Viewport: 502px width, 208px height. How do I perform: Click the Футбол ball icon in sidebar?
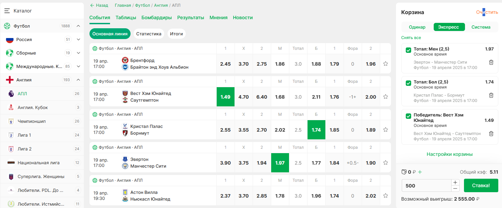coord(7,26)
